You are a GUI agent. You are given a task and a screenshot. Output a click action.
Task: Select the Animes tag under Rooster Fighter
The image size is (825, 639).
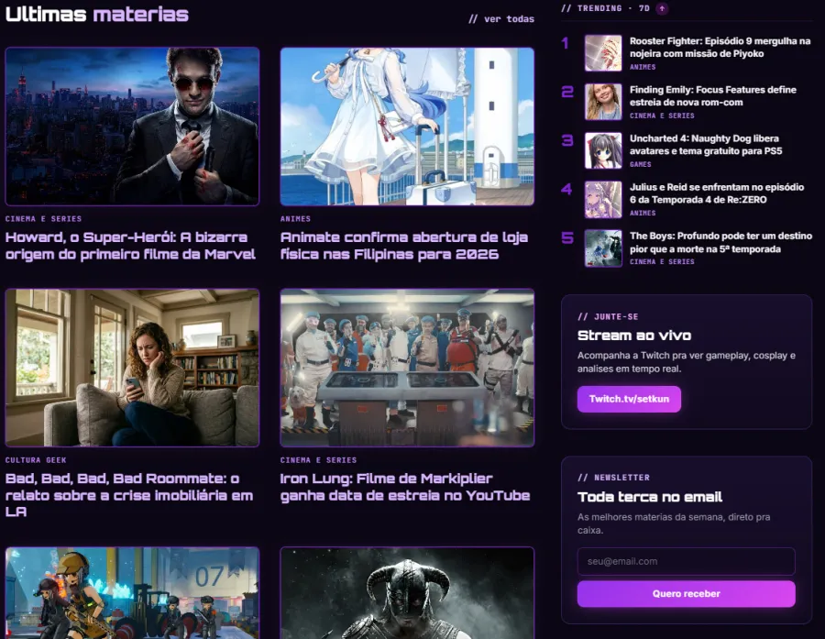click(x=643, y=67)
